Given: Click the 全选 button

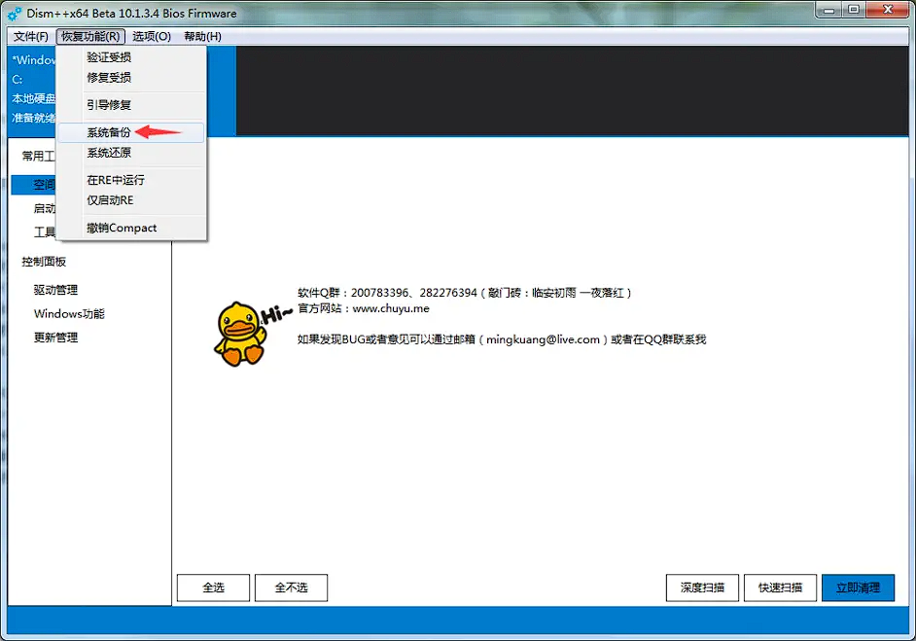Looking at the screenshot, I should point(213,588).
